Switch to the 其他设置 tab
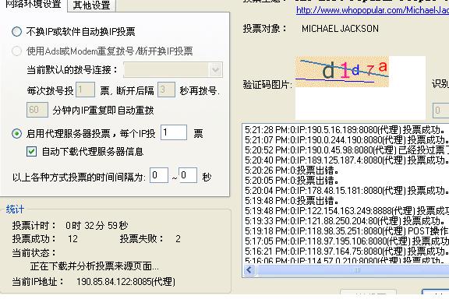The height and width of the screenshot is (299, 449). point(92,5)
